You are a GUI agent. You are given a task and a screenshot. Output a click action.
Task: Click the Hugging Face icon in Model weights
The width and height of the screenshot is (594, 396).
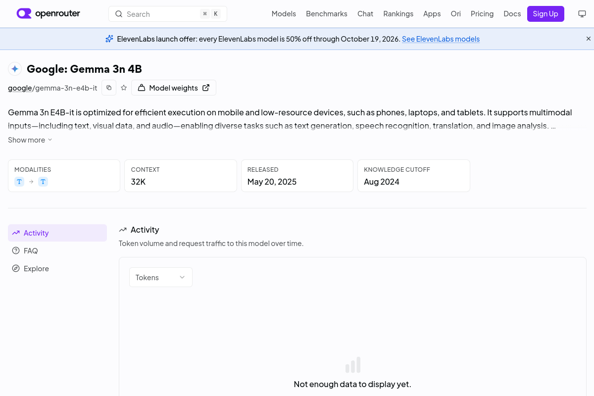[x=142, y=88]
